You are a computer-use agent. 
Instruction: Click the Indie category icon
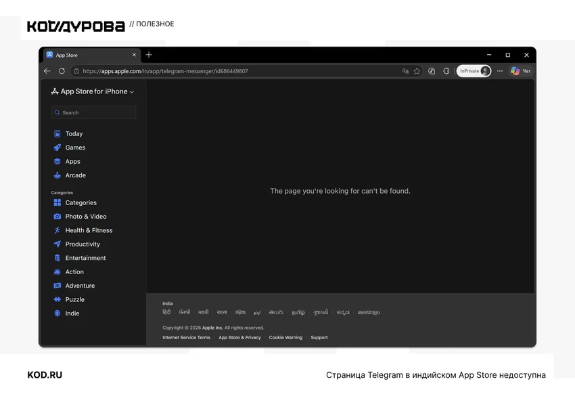pyautogui.click(x=57, y=313)
